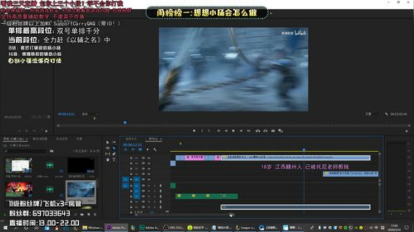Toggle A1 source patch button
Image resolution: width=414 pixels, height=232 pixels.
126,185
